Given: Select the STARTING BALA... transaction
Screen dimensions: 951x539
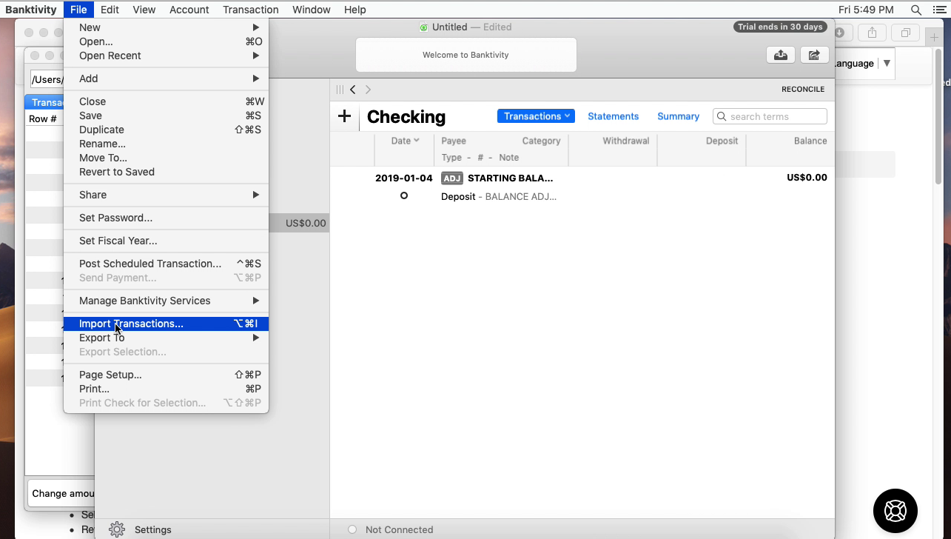Looking at the screenshot, I should (511, 178).
